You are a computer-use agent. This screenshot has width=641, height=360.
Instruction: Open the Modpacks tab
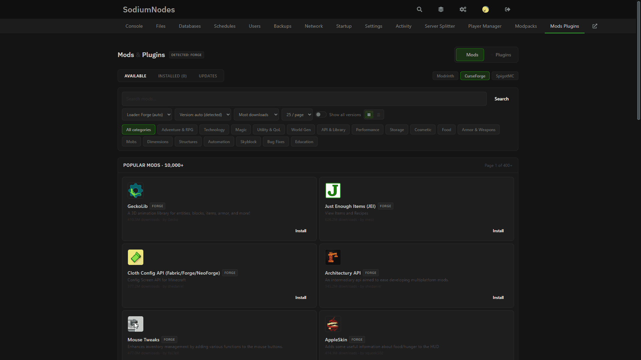(526, 26)
